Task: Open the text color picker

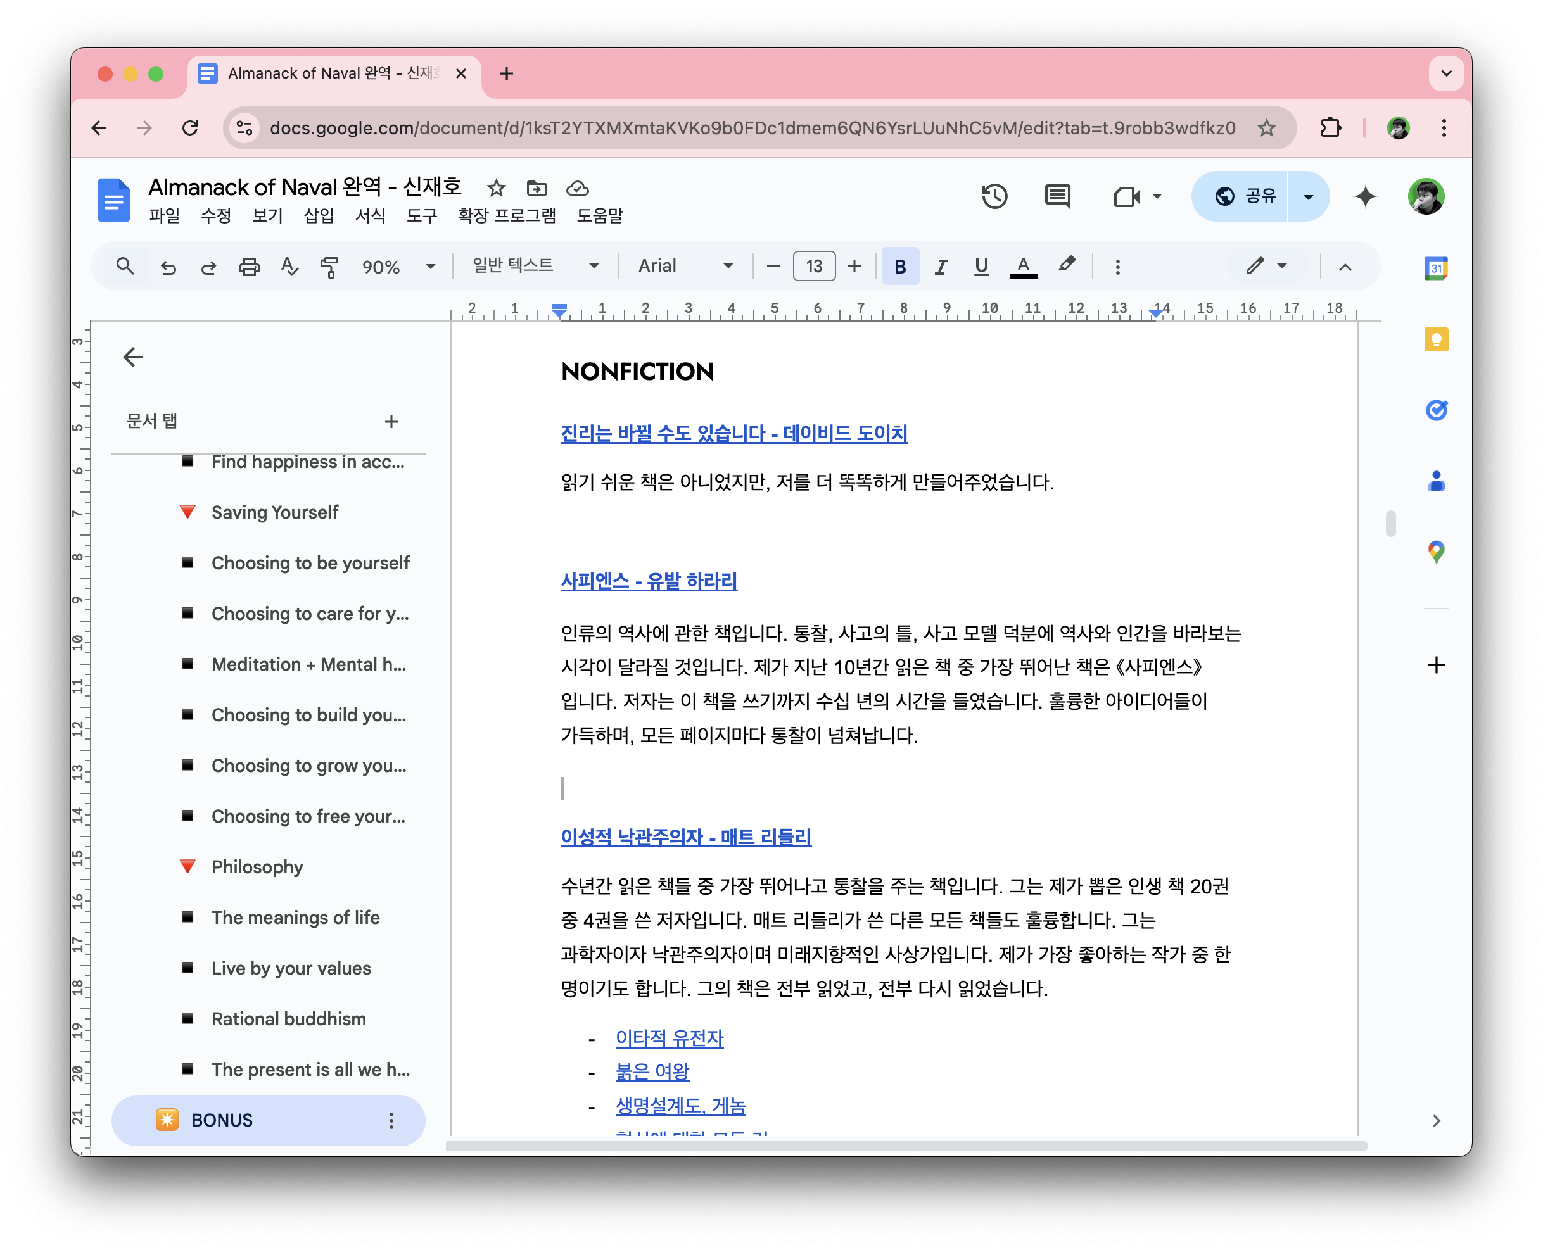Action: pos(1022,267)
